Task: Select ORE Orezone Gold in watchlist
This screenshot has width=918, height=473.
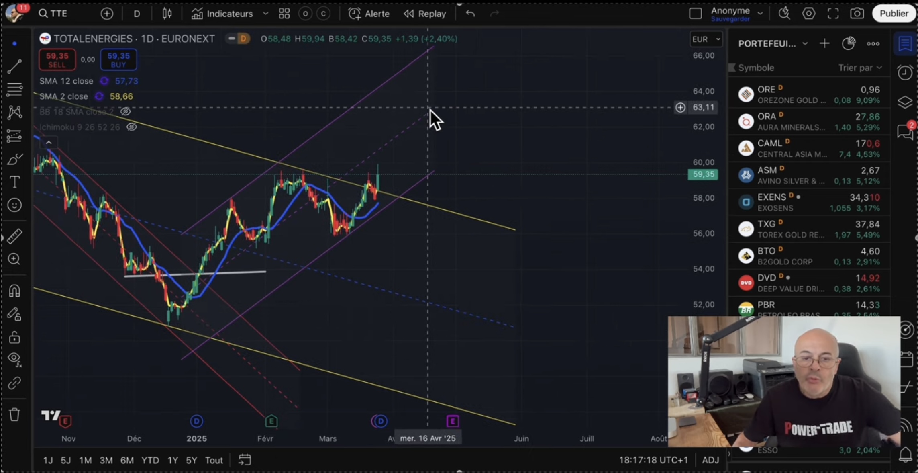Action: pyautogui.click(x=809, y=94)
